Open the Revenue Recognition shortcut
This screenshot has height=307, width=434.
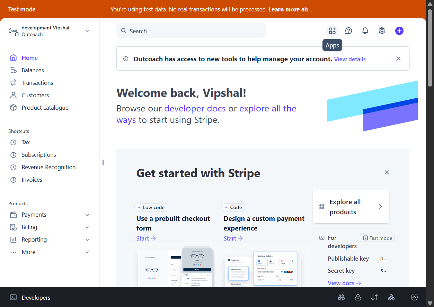click(48, 167)
